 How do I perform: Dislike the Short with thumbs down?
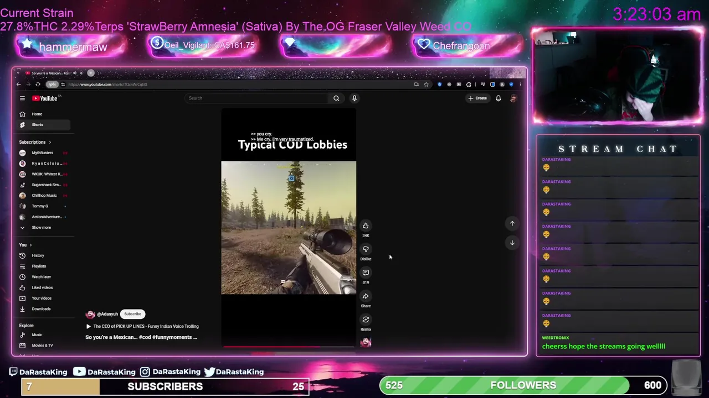(x=366, y=249)
